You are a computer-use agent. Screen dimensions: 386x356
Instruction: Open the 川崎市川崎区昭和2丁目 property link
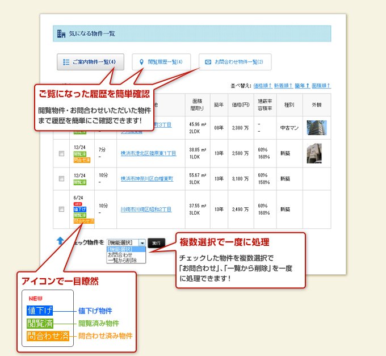pos(146,210)
